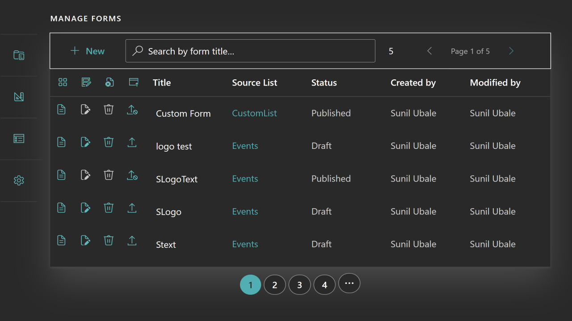The image size is (572, 321).
Task: Click Draft status of logo test
Action: 321,146
